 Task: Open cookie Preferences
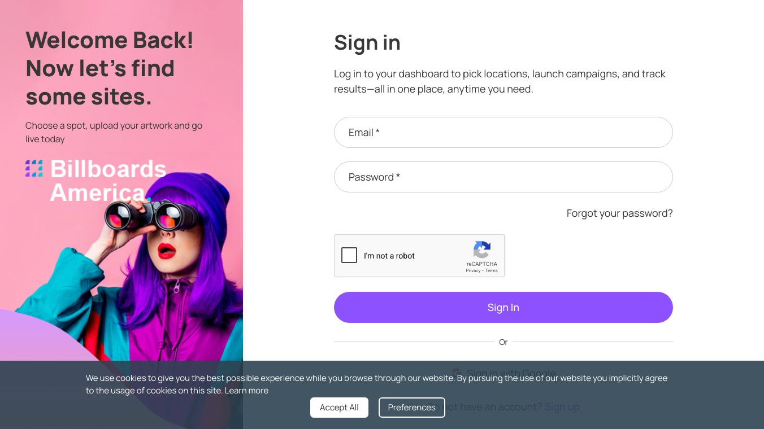tap(411, 408)
